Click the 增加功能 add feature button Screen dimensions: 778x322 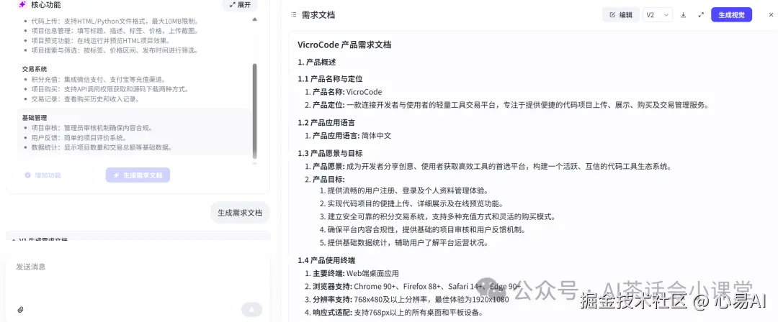(43, 175)
